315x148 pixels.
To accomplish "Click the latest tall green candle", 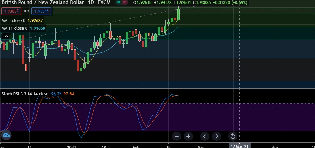I will 178,15.
